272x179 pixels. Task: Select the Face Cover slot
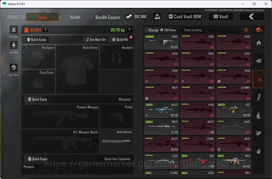point(38,82)
